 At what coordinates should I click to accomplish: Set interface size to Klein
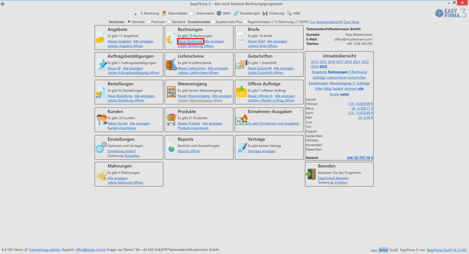click(374, 250)
